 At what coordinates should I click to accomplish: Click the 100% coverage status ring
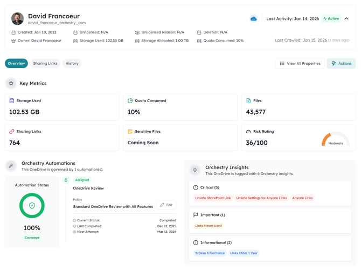click(32, 206)
